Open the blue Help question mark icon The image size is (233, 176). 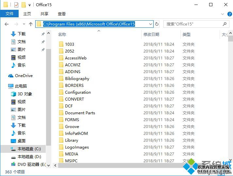click(x=230, y=14)
